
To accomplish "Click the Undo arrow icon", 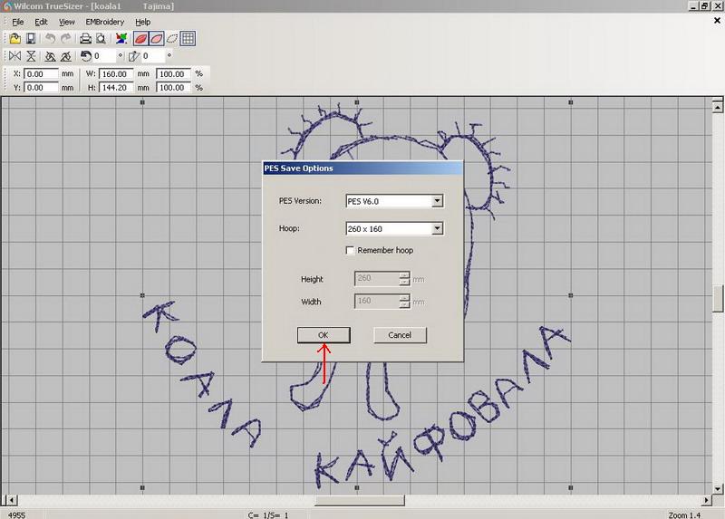I will 50,39.
